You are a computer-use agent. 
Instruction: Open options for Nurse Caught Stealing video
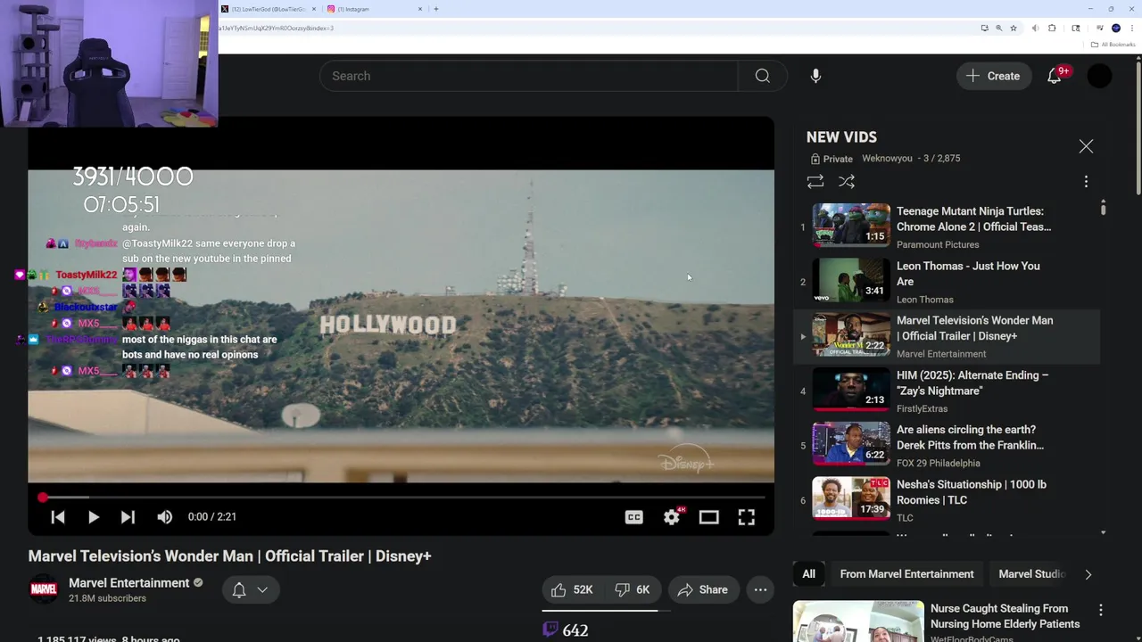[x=1100, y=610]
